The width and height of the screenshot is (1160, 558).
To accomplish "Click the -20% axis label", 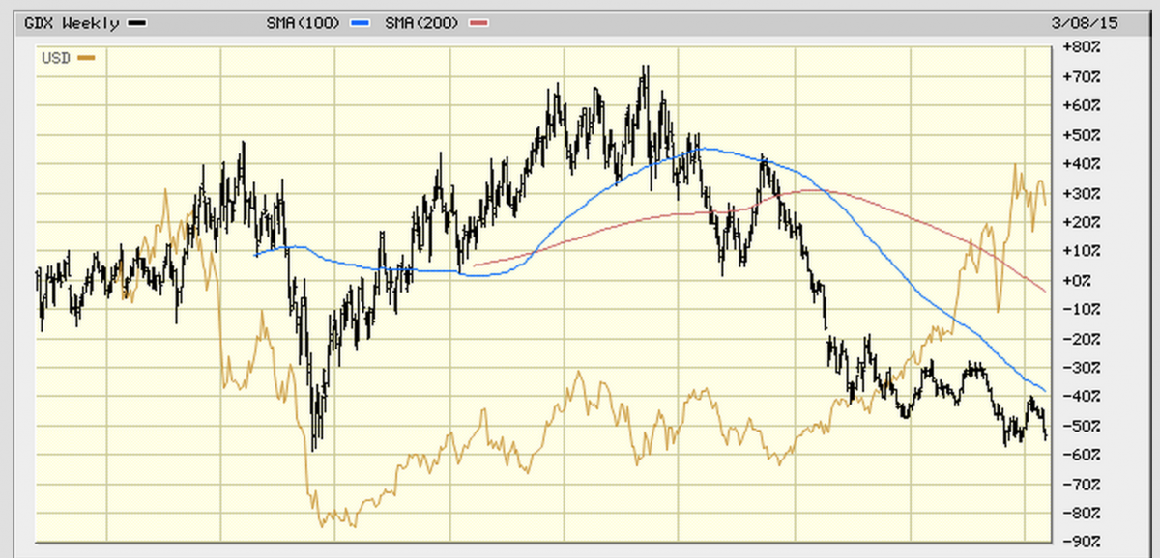I will (1081, 338).
